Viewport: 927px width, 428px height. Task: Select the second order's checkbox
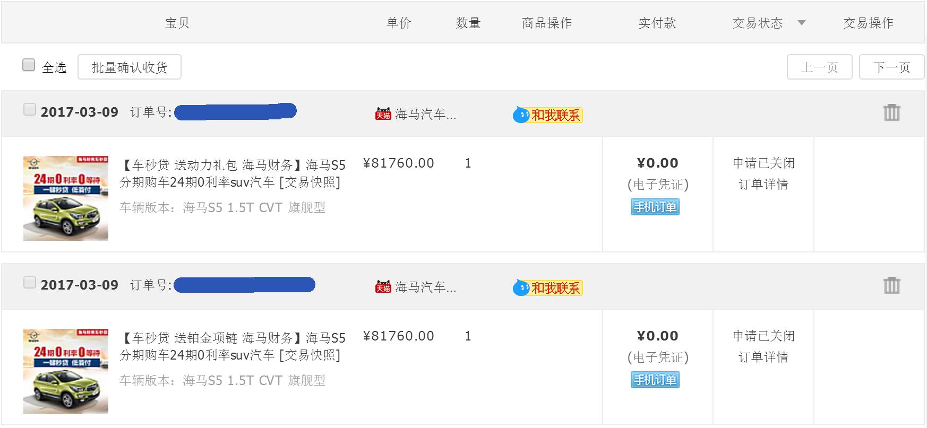click(x=29, y=282)
